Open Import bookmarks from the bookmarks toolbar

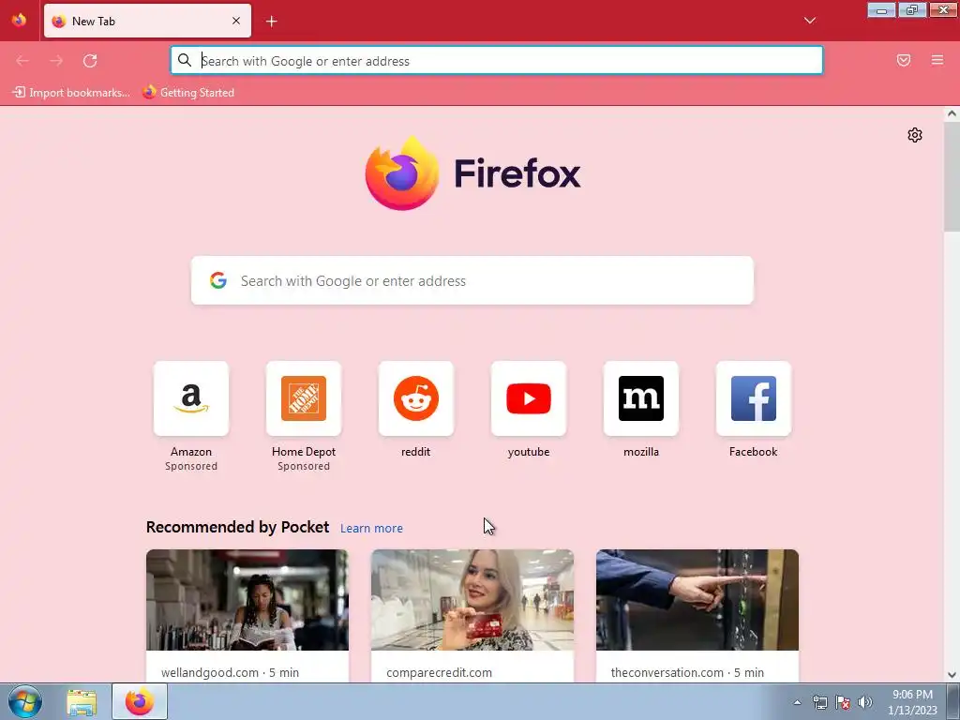pyautogui.click(x=71, y=93)
